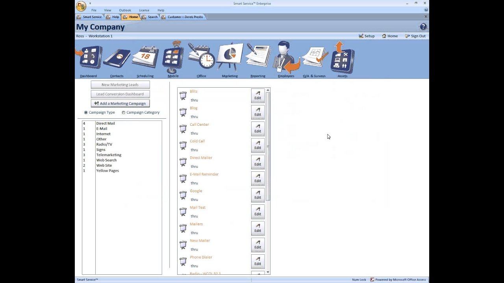Open the File menu
Viewport: 504px width, 283px height.
point(94,10)
